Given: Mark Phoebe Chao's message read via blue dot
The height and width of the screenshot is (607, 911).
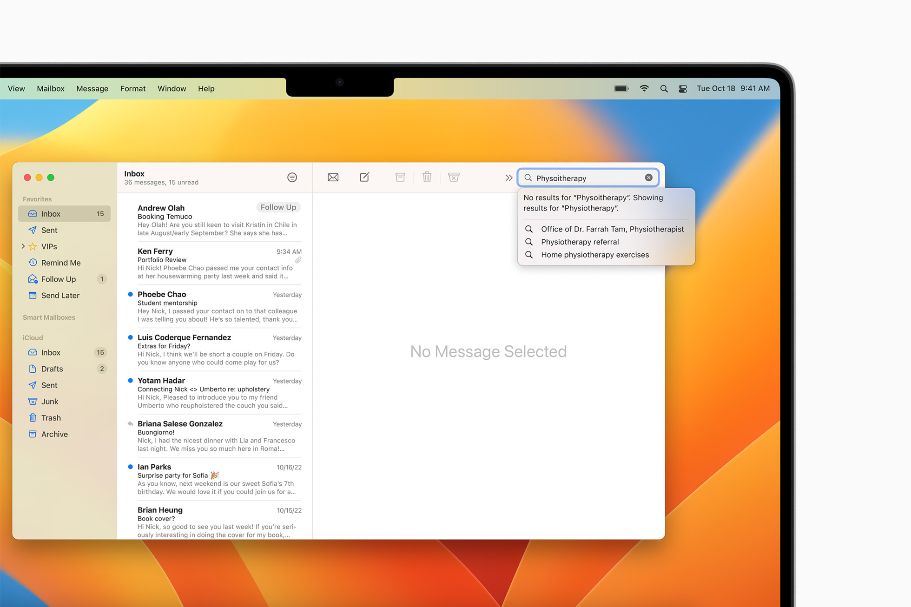Looking at the screenshot, I should tap(130, 294).
